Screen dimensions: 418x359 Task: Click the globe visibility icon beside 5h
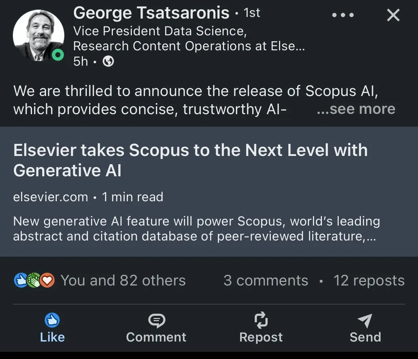click(108, 61)
